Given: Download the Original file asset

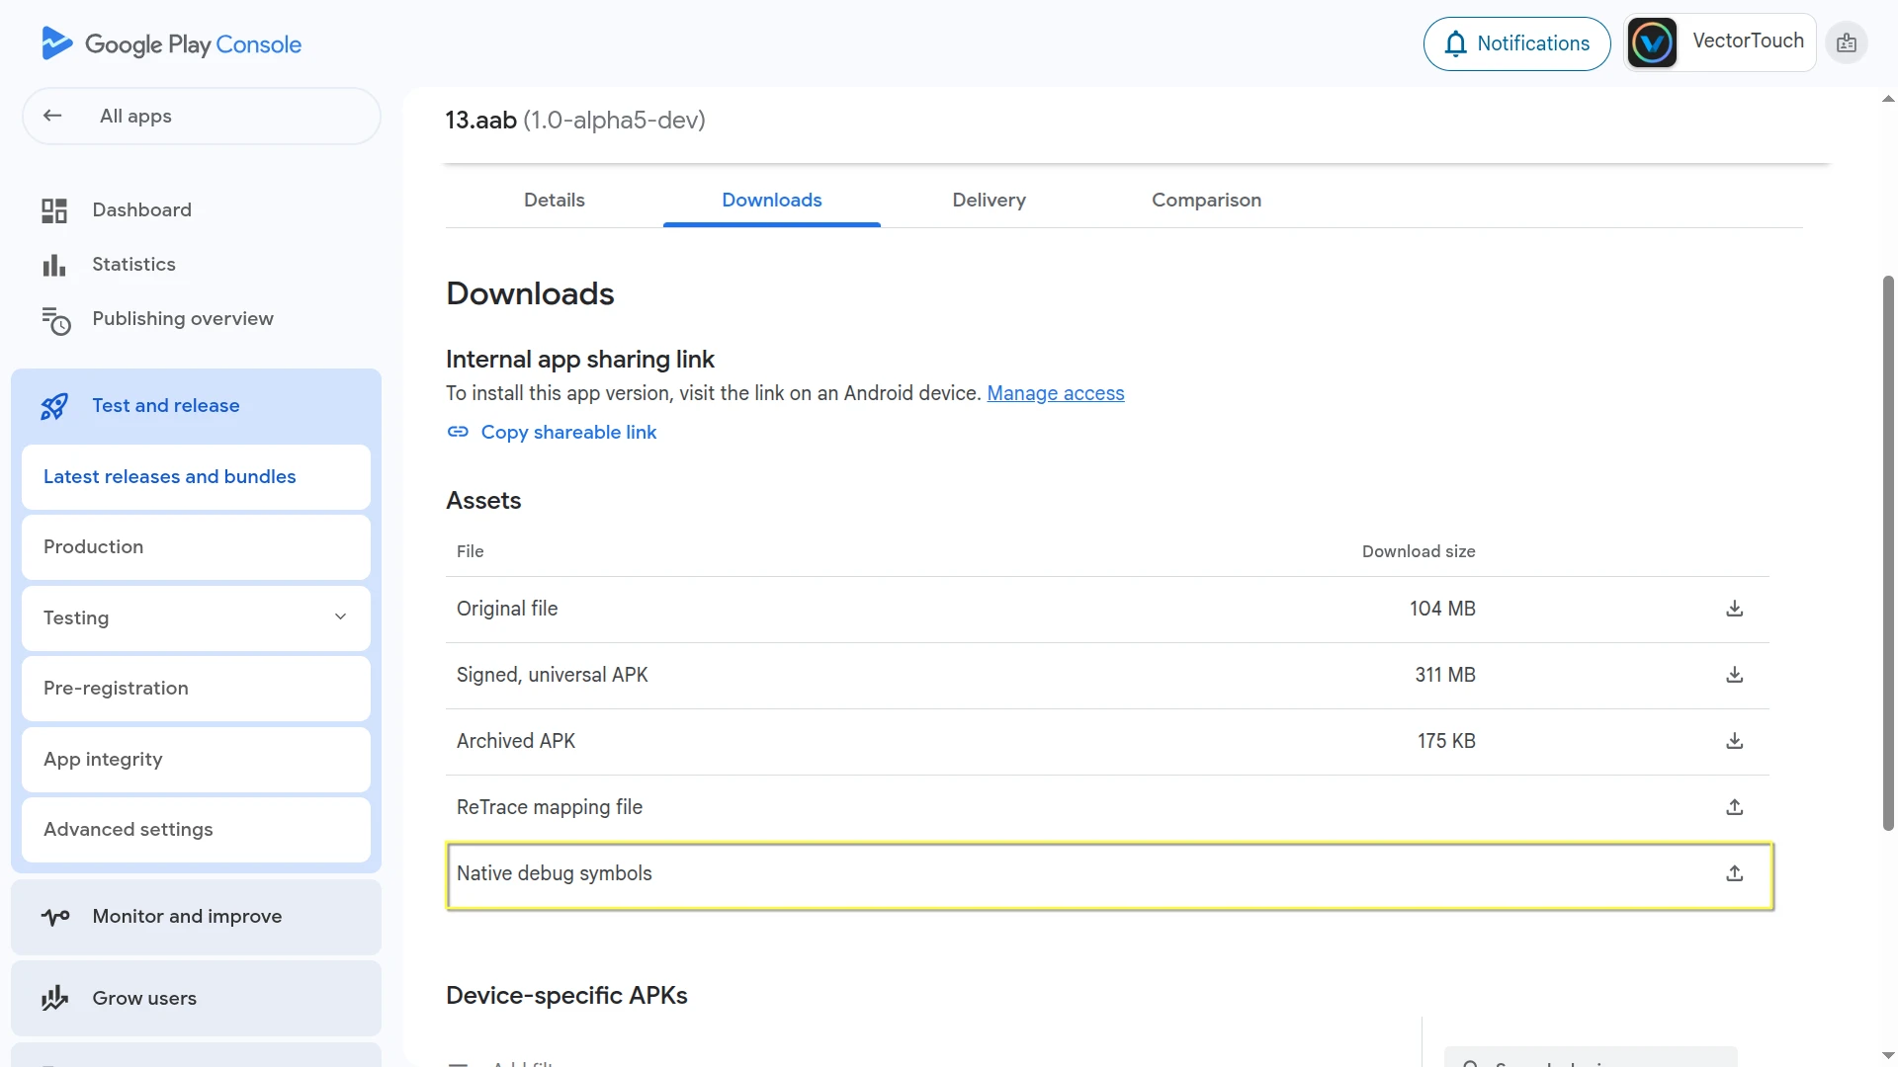Looking at the screenshot, I should point(1735,609).
